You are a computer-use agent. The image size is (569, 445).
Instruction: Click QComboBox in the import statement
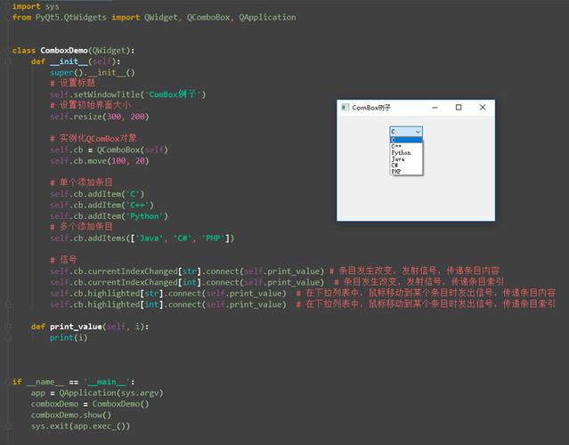pos(208,17)
